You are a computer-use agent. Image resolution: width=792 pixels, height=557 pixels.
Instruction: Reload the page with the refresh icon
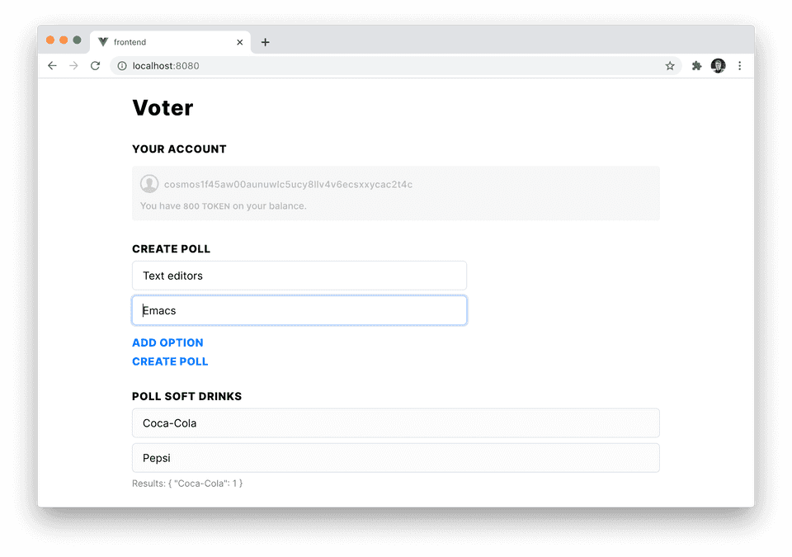[95, 65]
